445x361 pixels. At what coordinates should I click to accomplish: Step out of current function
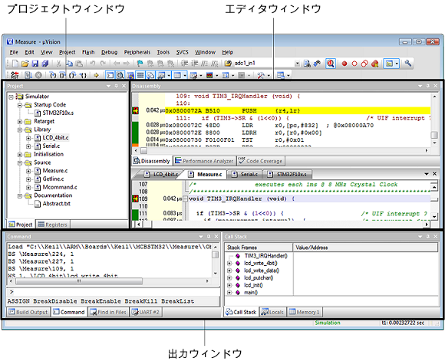(73, 75)
